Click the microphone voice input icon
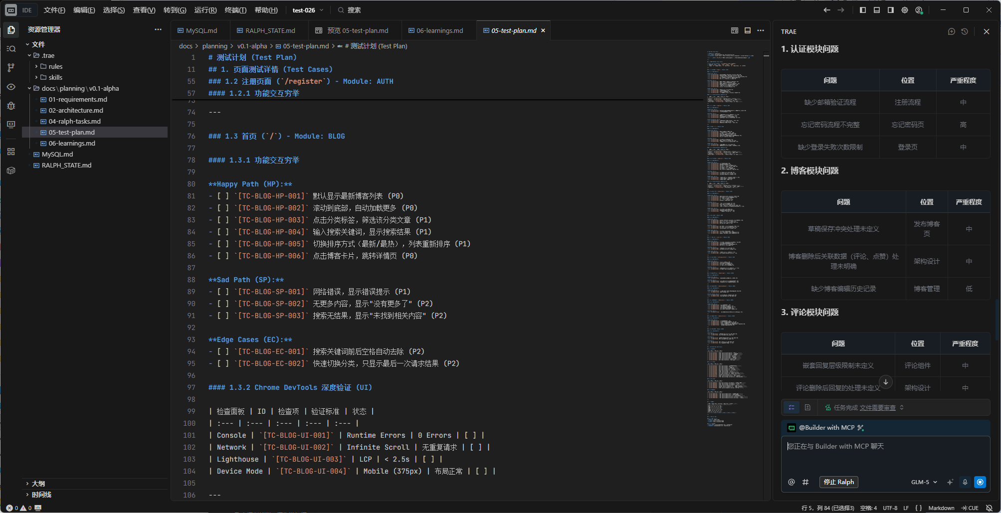Image resolution: width=1001 pixels, height=513 pixels. [965, 482]
